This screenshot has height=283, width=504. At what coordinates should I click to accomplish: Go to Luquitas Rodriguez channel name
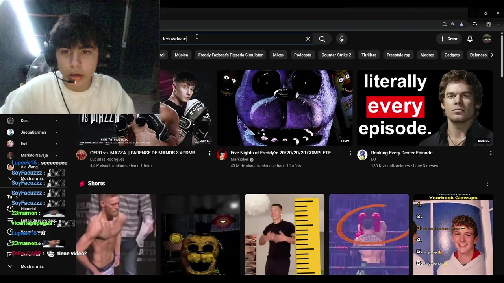(107, 160)
